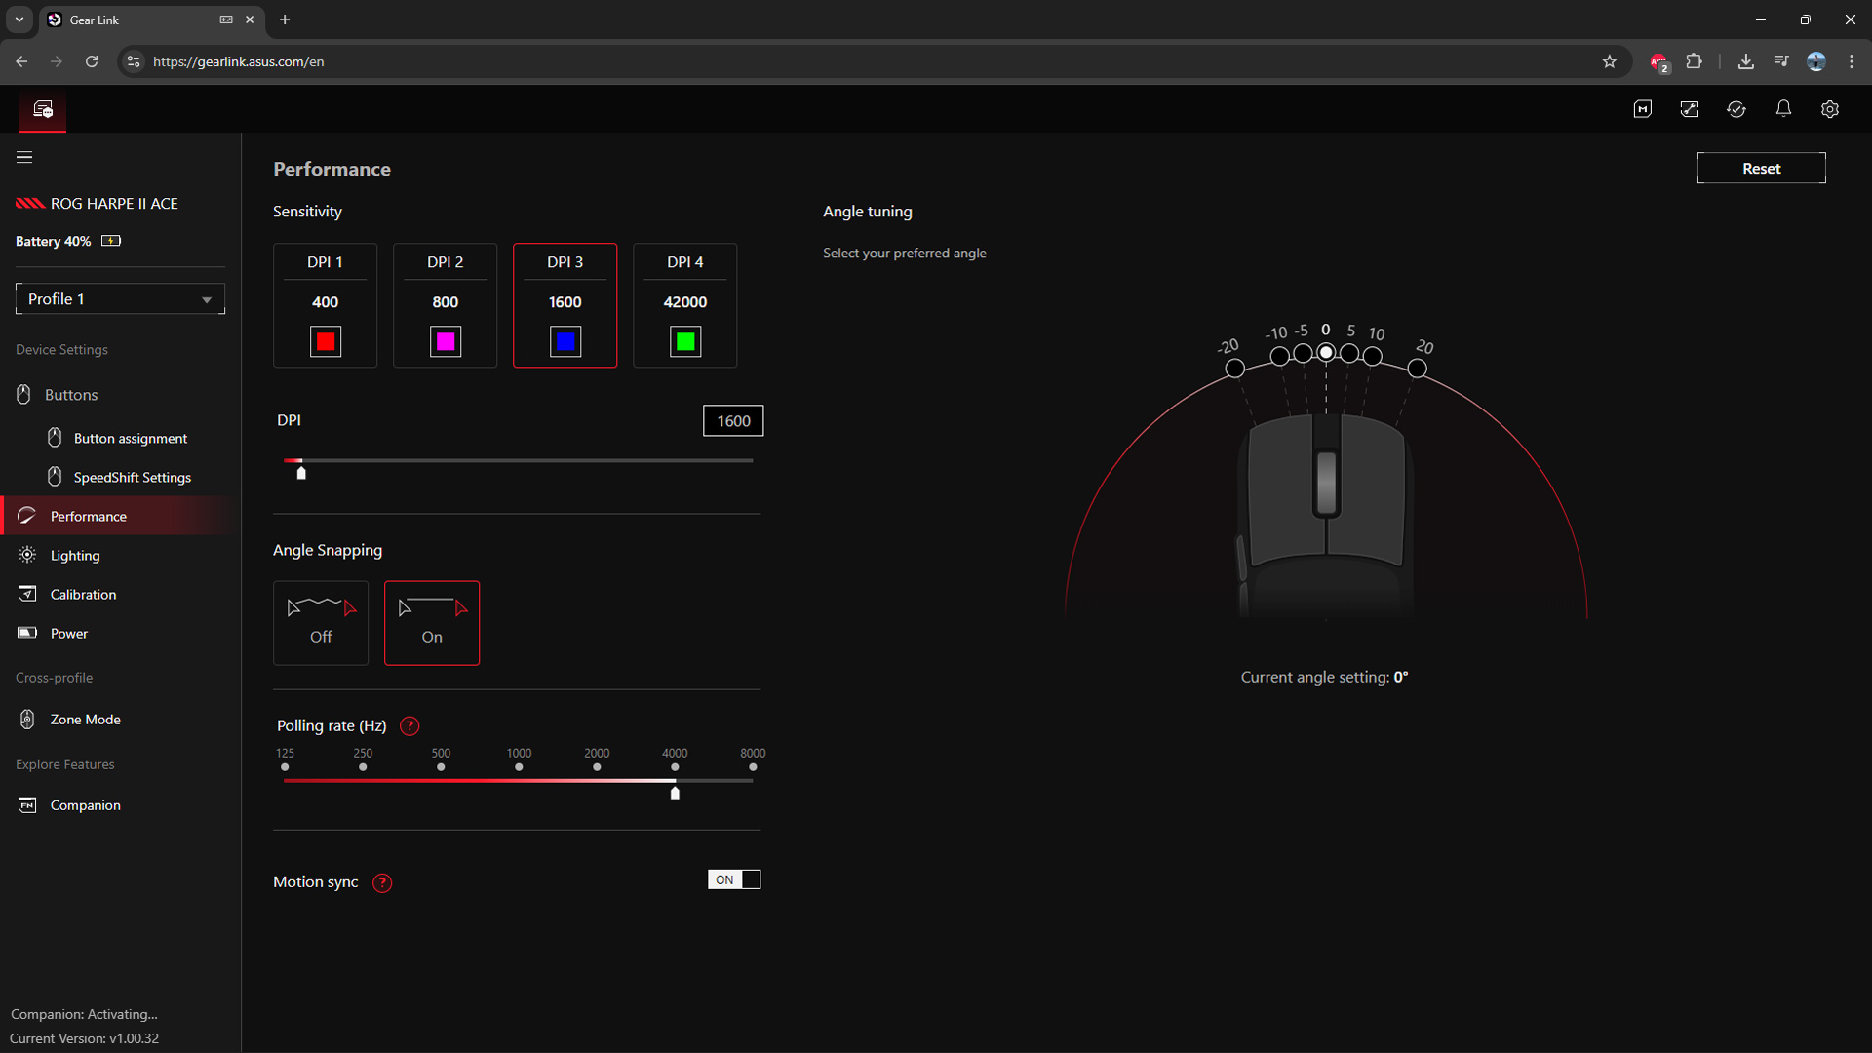Click the red DPI 1 color swatch

pyautogui.click(x=325, y=341)
